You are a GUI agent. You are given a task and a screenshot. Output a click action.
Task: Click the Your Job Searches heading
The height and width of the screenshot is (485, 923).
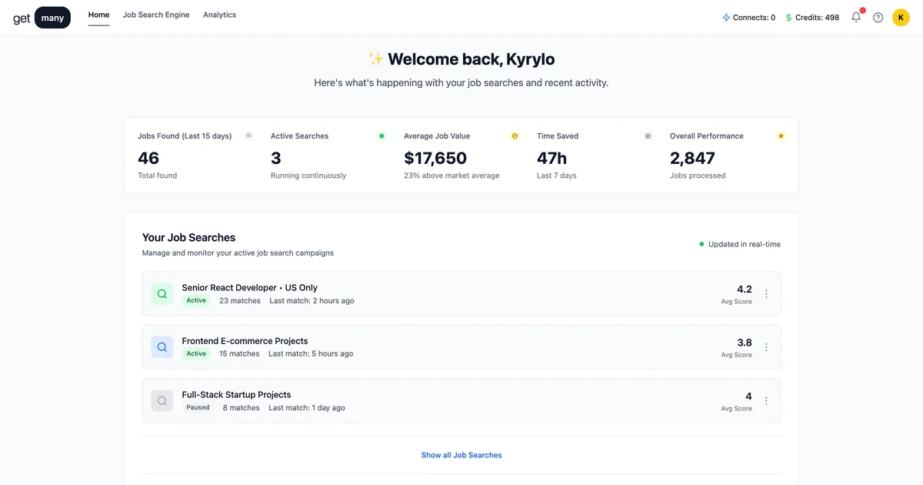[x=188, y=238]
